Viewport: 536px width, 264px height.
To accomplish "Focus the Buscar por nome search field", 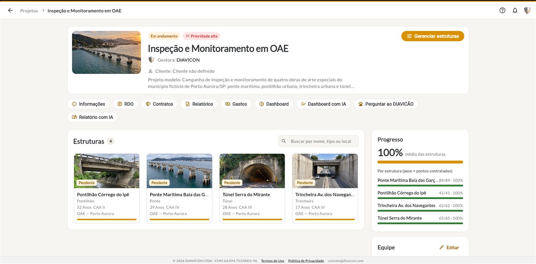I will [318, 141].
